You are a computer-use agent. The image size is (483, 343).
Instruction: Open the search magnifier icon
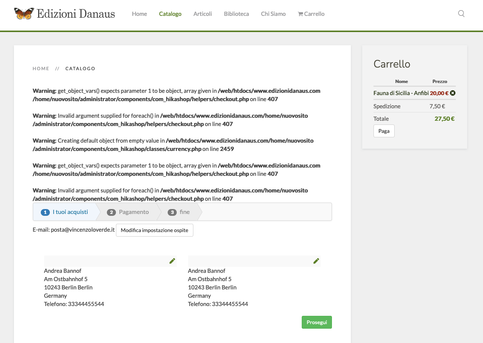461,14
